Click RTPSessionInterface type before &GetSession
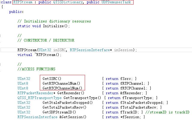The image size is (192, 126). (37, 117)
